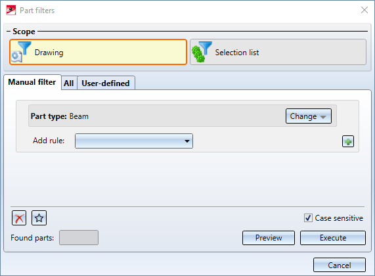This screenshot has height=276, width=375.
Task: Toggle the Case sensitive checkbox
Action: 308,218
